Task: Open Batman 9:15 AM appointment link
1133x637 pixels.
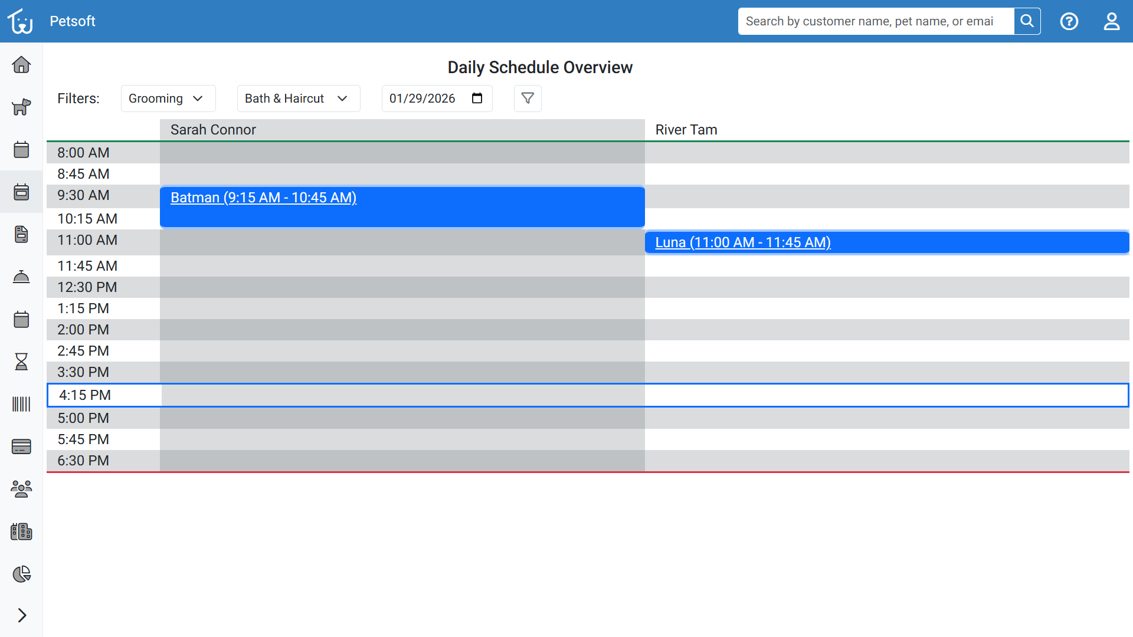Action: [x=263, y=198]
